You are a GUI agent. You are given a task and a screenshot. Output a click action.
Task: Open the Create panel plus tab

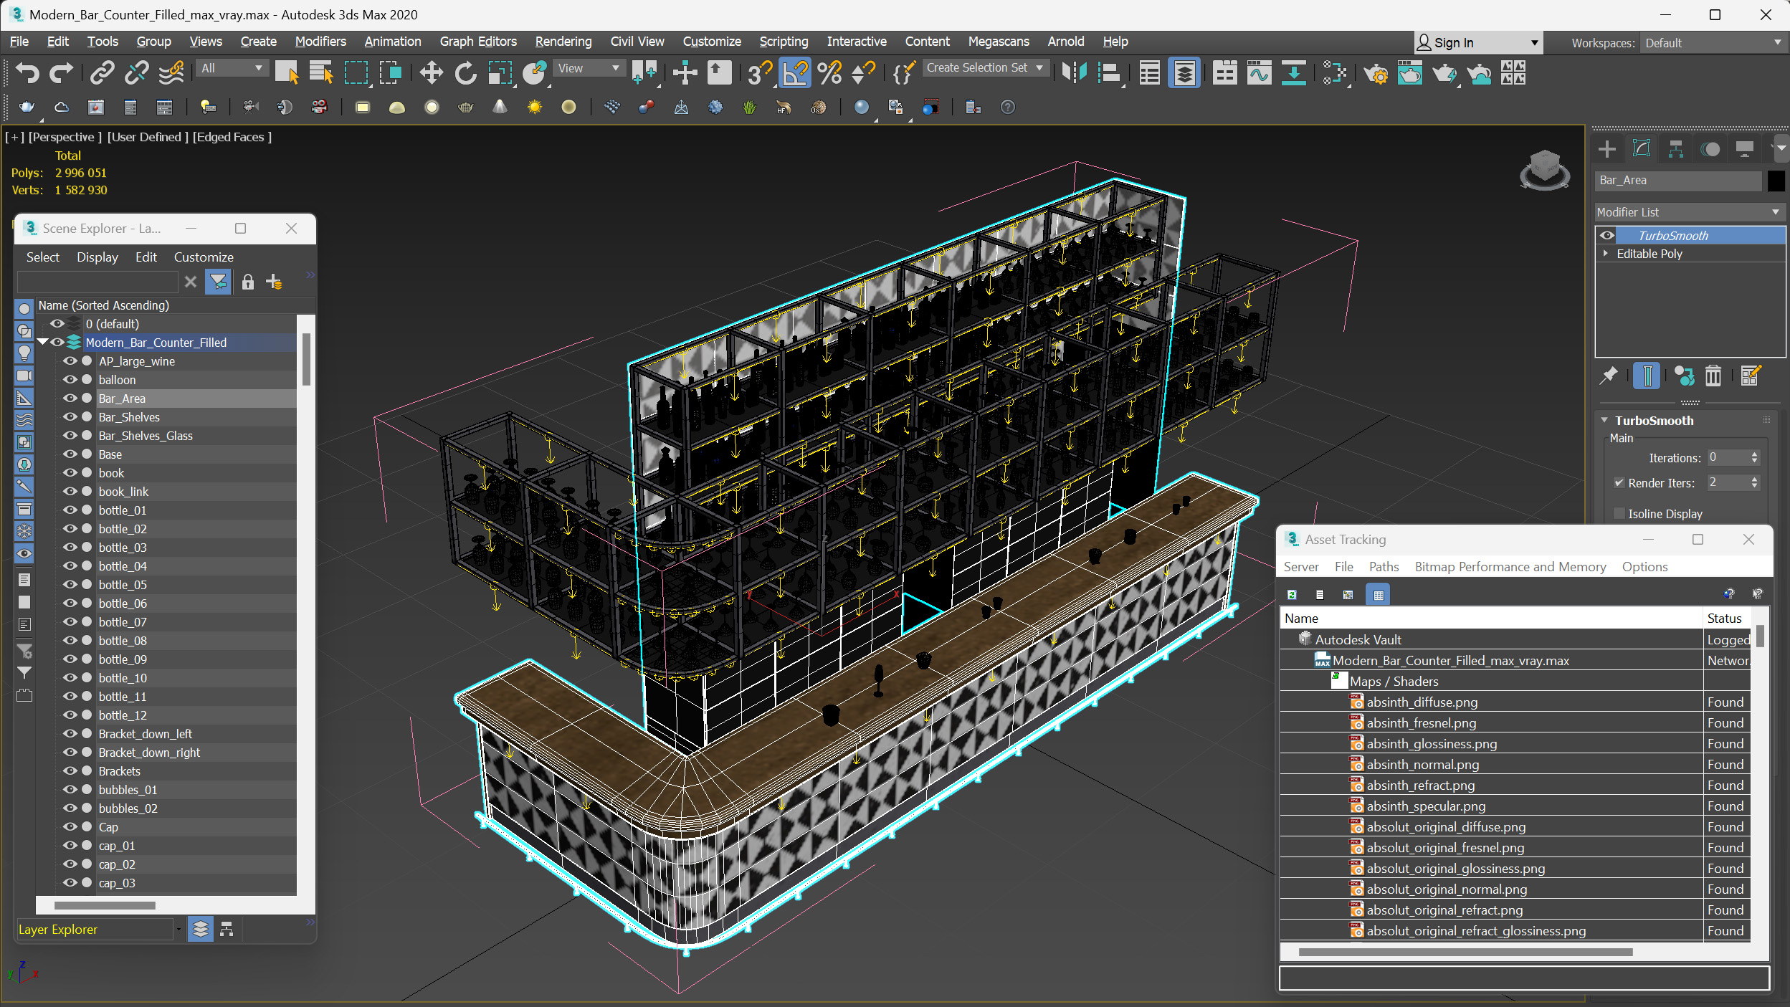pyautogui.click(x=1607, y=149)
